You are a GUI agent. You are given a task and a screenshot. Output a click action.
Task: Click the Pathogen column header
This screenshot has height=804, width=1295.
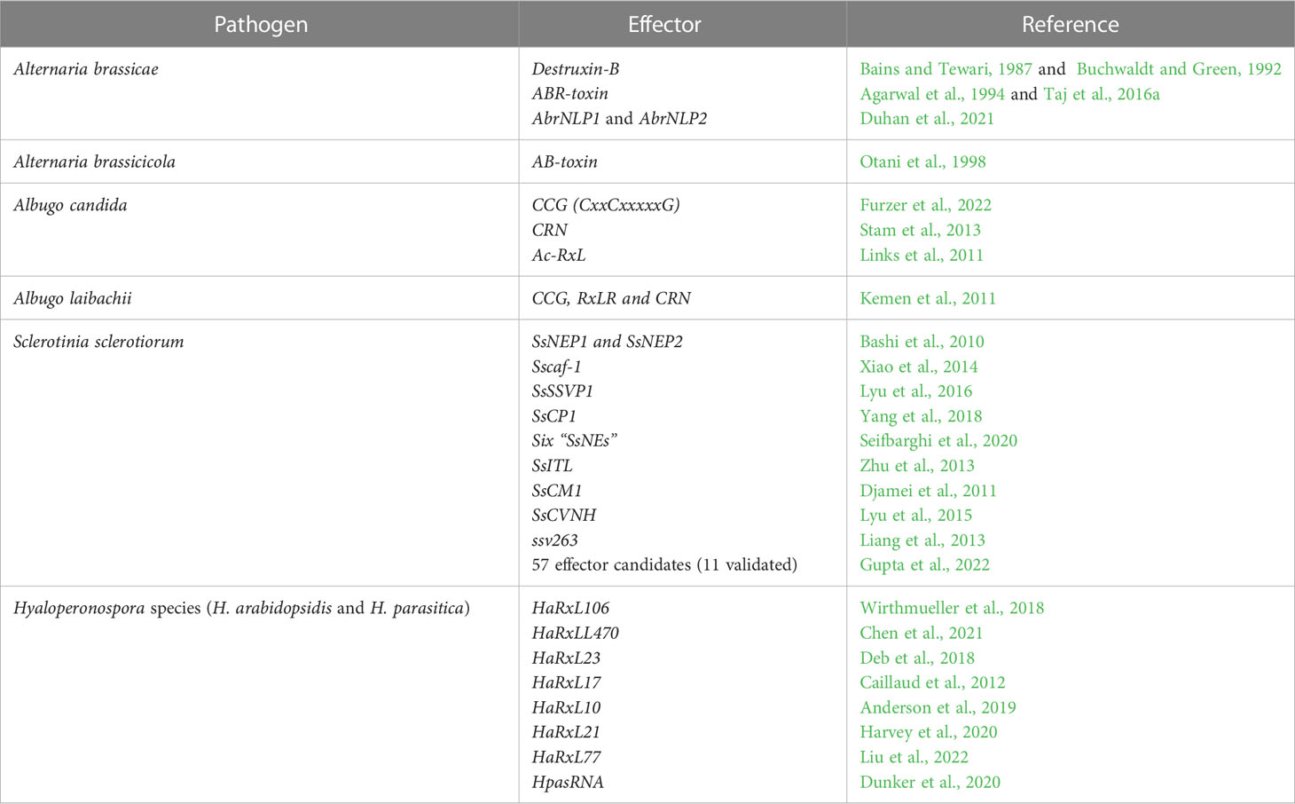260,24
